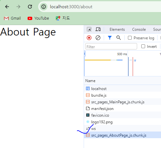Tick the Invert checkbox
This screenshot has width=161, height=148.
coord(143,46)
